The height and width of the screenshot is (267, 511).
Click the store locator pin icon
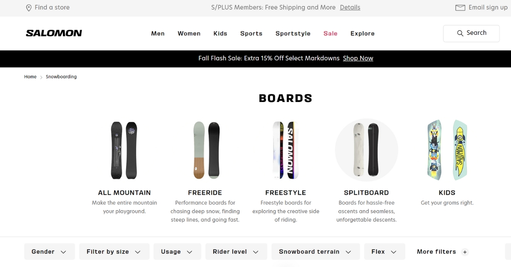(x=29, y=8)
